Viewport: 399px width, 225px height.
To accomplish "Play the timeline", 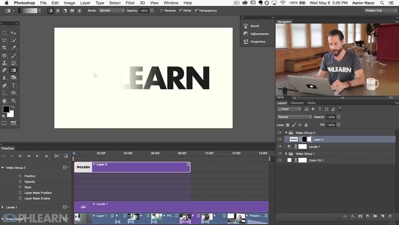I will [20, 156].
